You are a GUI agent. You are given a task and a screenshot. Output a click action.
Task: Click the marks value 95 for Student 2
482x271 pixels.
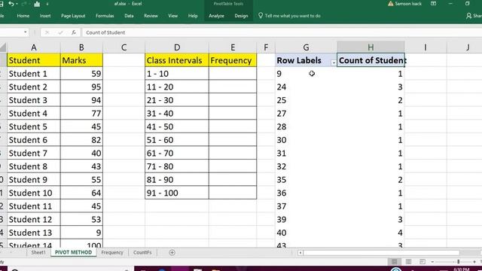[81, 87]
